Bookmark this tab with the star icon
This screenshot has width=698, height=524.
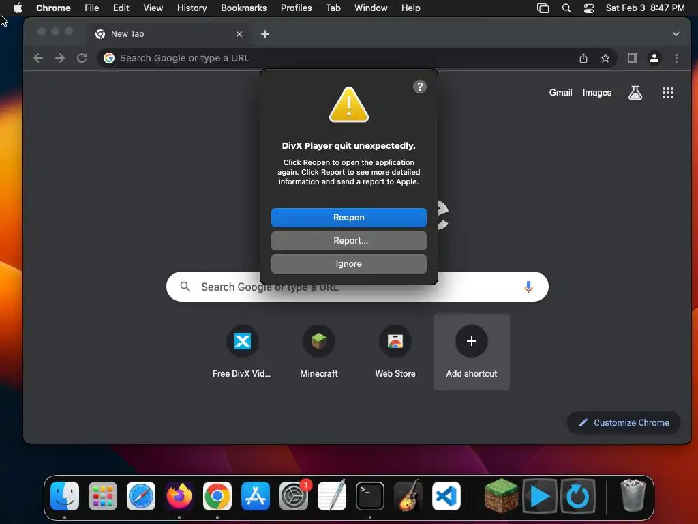(x=605, y=58)
